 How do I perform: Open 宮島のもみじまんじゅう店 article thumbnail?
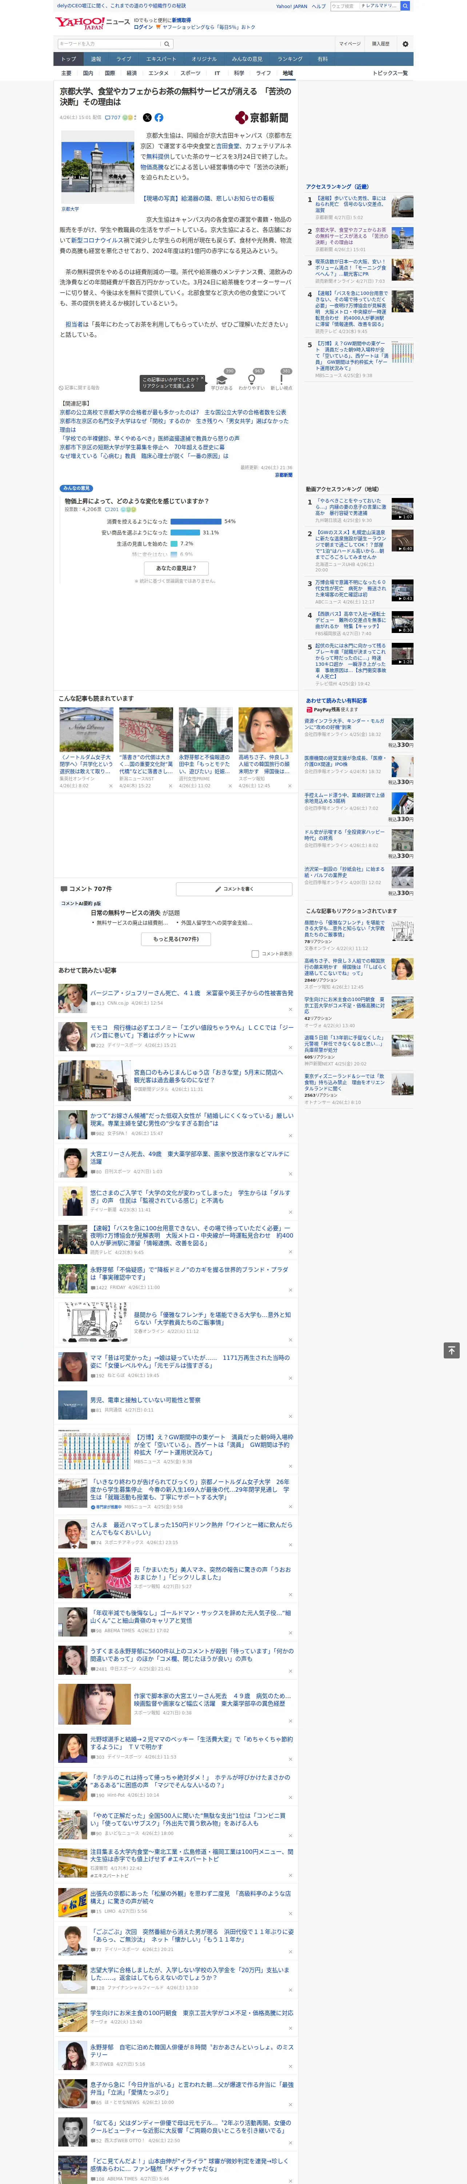[94, 1081]
